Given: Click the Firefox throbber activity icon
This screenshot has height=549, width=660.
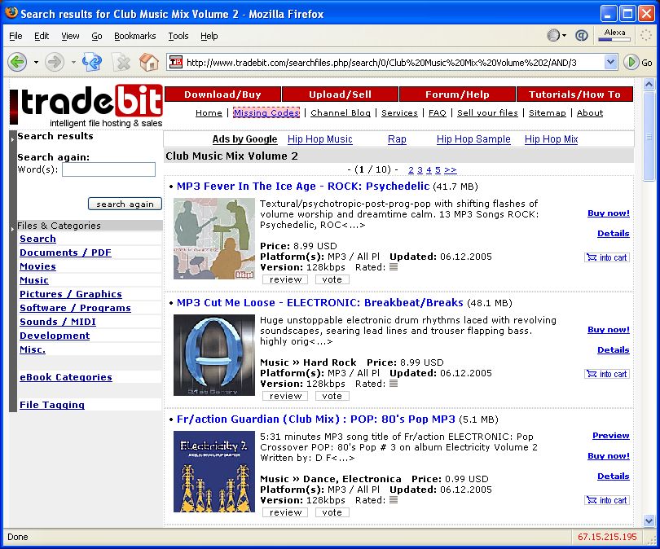Looking at the screenshot, I should [x=646, y=35].
